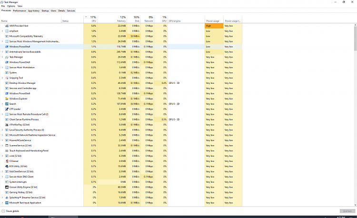Expand the smphost process group
The image size is (357, 218).
tap(2, 31)
